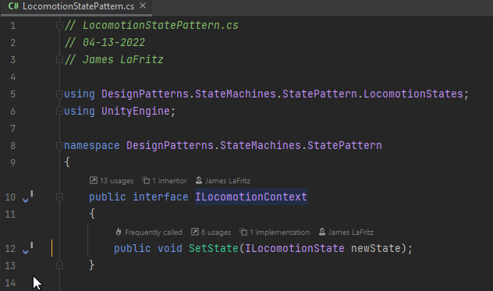The height and width of the screenshot is (291, 493).
Task: Close the LocomotionStatePattern.cs tab
Action: [x=143, y=5]
